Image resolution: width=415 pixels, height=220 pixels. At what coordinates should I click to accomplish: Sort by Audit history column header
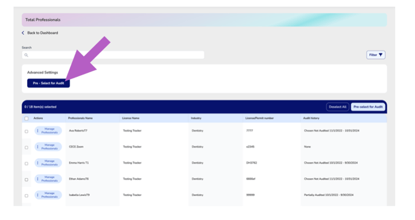pos(311,118)
